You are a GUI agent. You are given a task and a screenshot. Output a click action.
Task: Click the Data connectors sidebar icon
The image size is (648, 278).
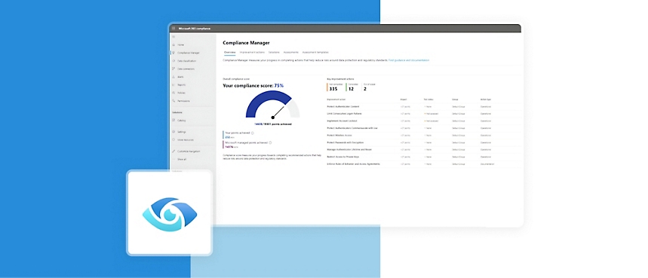[174, 69]
